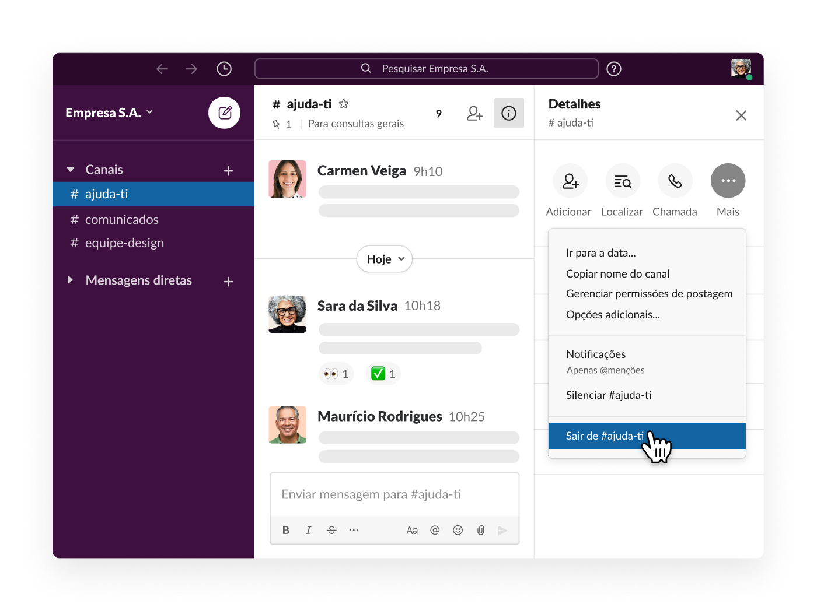The width and height of the screenshot is (817, 611).
Task: Add a channel with the Canais plus
Action: [229, 171]
